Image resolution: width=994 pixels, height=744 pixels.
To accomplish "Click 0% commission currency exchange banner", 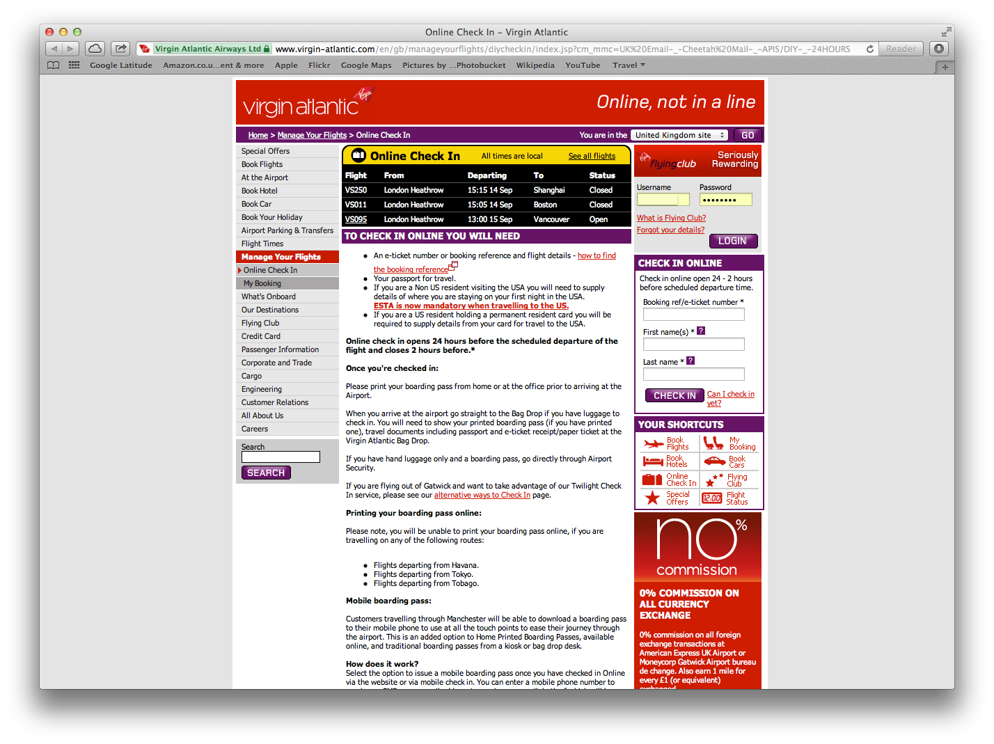I will (697, 601).
